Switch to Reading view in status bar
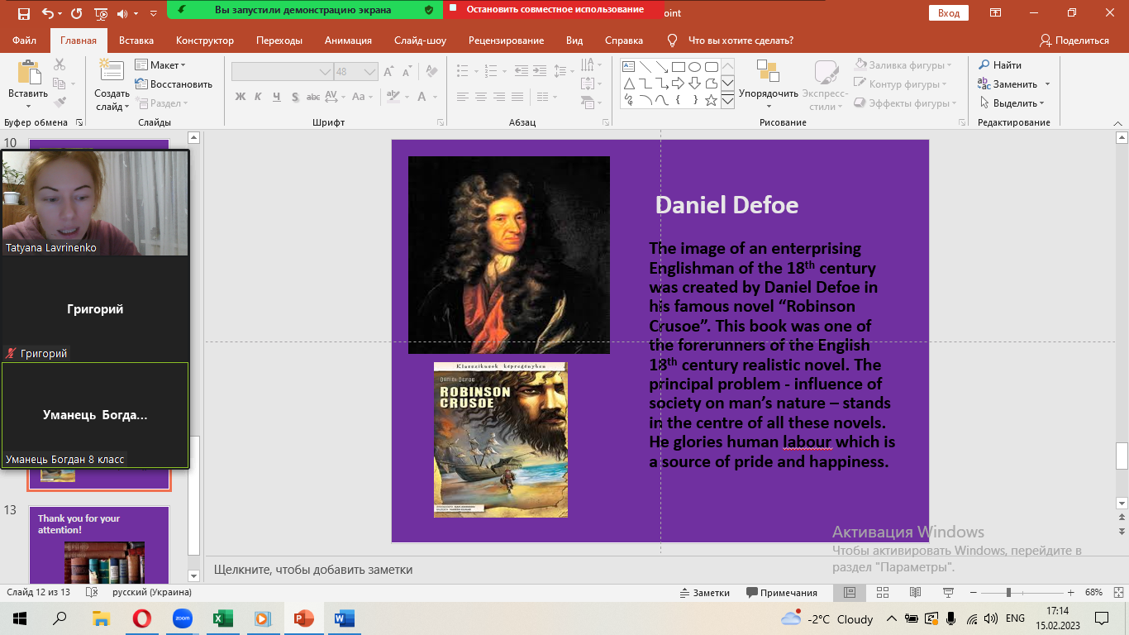 click(x=915, y=593)
